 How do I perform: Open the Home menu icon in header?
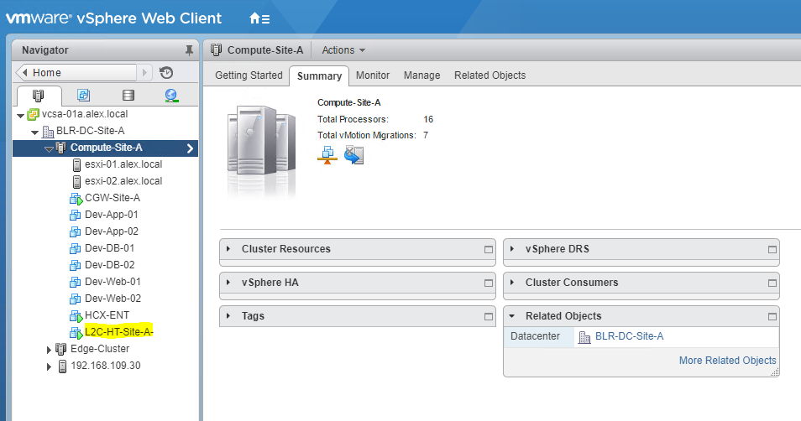pos(259,18)
